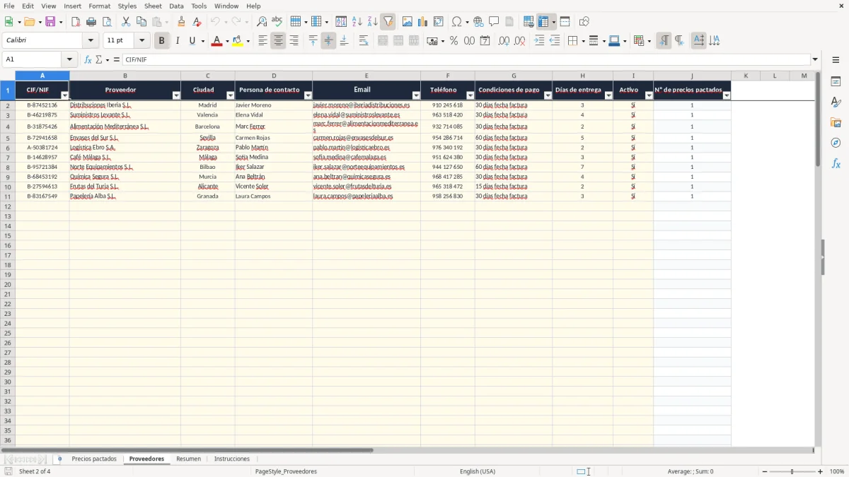
Task: Open Find & Replace tool
Action: (x=262, y=22)
